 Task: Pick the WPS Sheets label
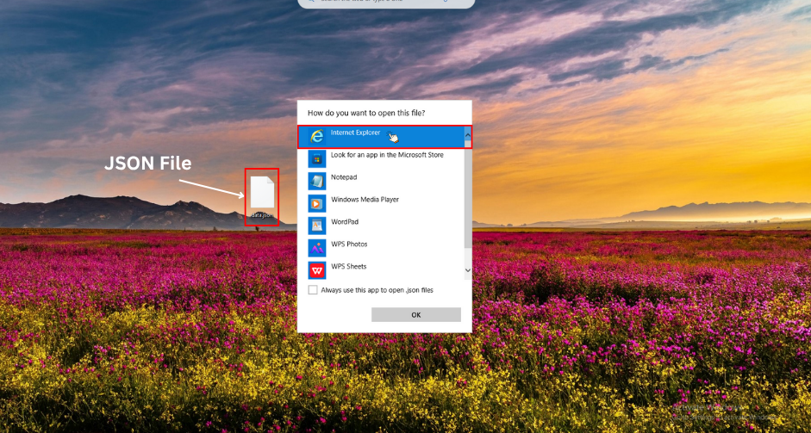[x=349, y=267]
